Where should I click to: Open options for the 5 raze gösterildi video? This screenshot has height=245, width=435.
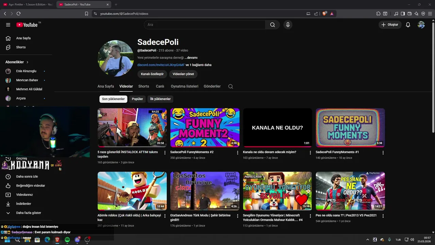(165, 153)
